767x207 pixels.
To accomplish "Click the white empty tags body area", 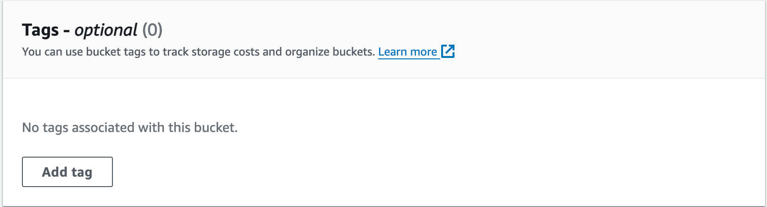I will [383, 142].
